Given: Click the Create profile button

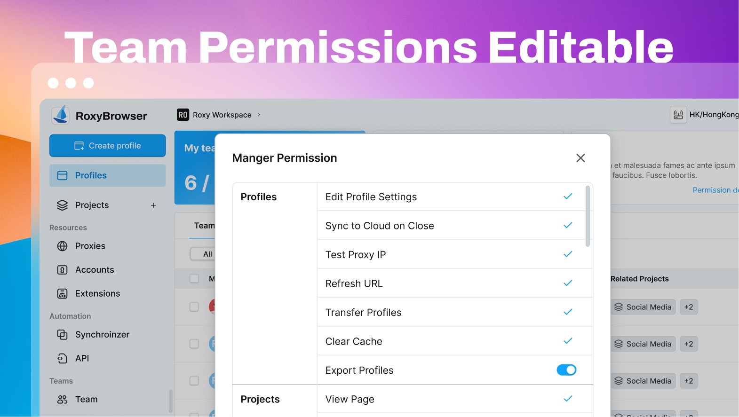Looking at the screenshot, I should pos(107,146).
